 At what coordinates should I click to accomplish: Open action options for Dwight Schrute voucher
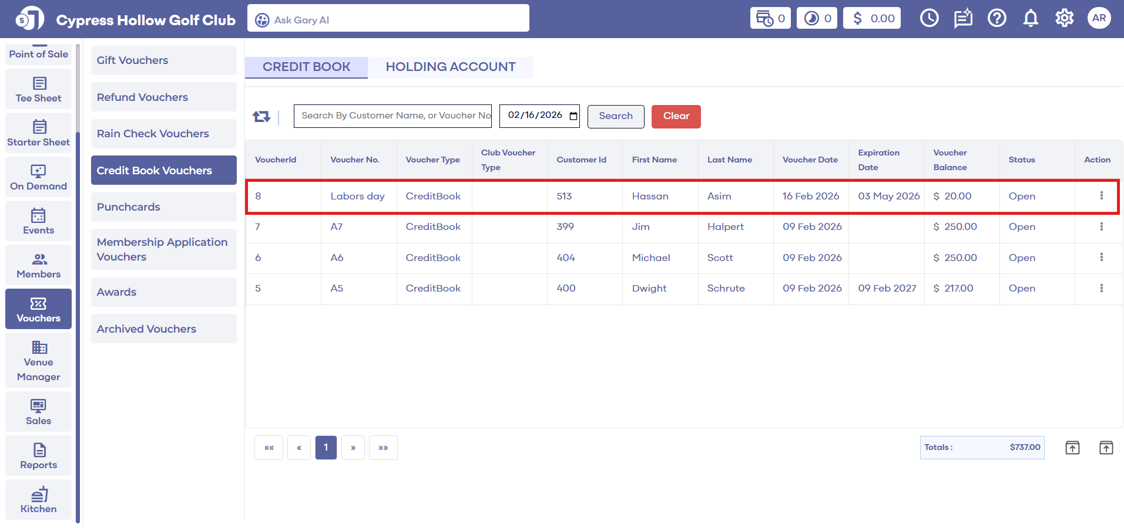1101,288
